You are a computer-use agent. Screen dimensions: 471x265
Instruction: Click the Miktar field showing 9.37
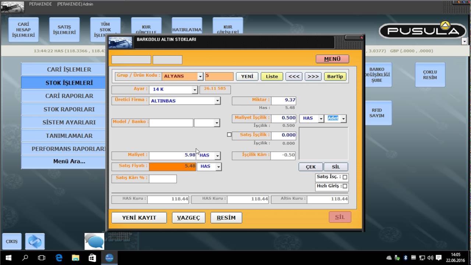click(284, 100)
